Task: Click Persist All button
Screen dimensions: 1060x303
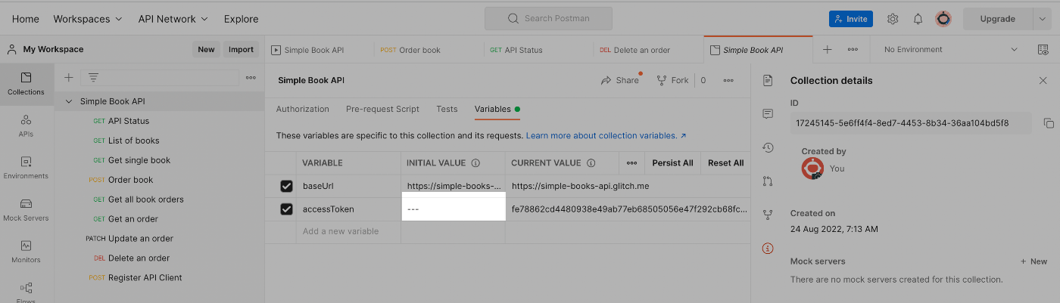Action: tap(672, 162)
